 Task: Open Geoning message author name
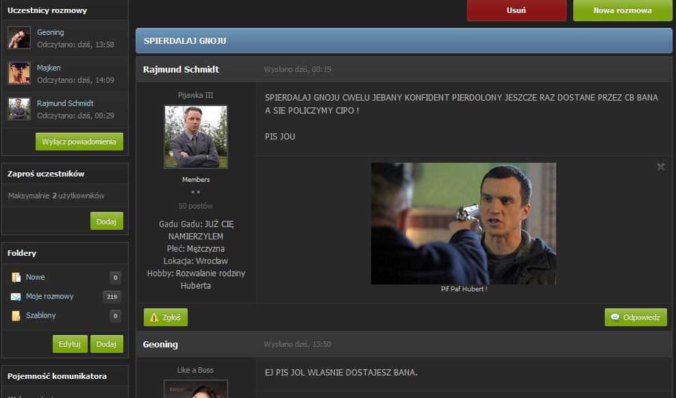click(x=160, y=344)
